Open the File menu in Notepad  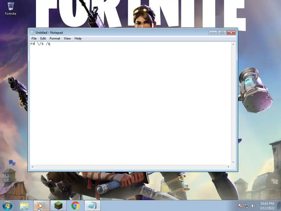pyautogui.click(x=34, y=38)
